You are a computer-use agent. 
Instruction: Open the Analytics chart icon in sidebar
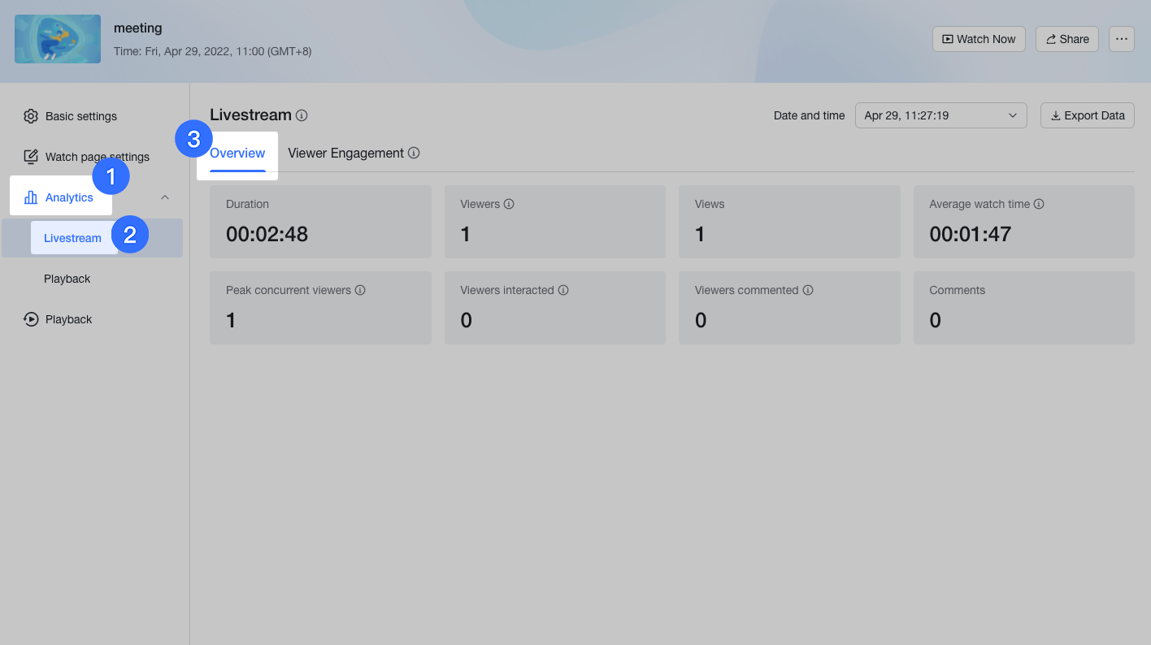click(x=31, y=197)
